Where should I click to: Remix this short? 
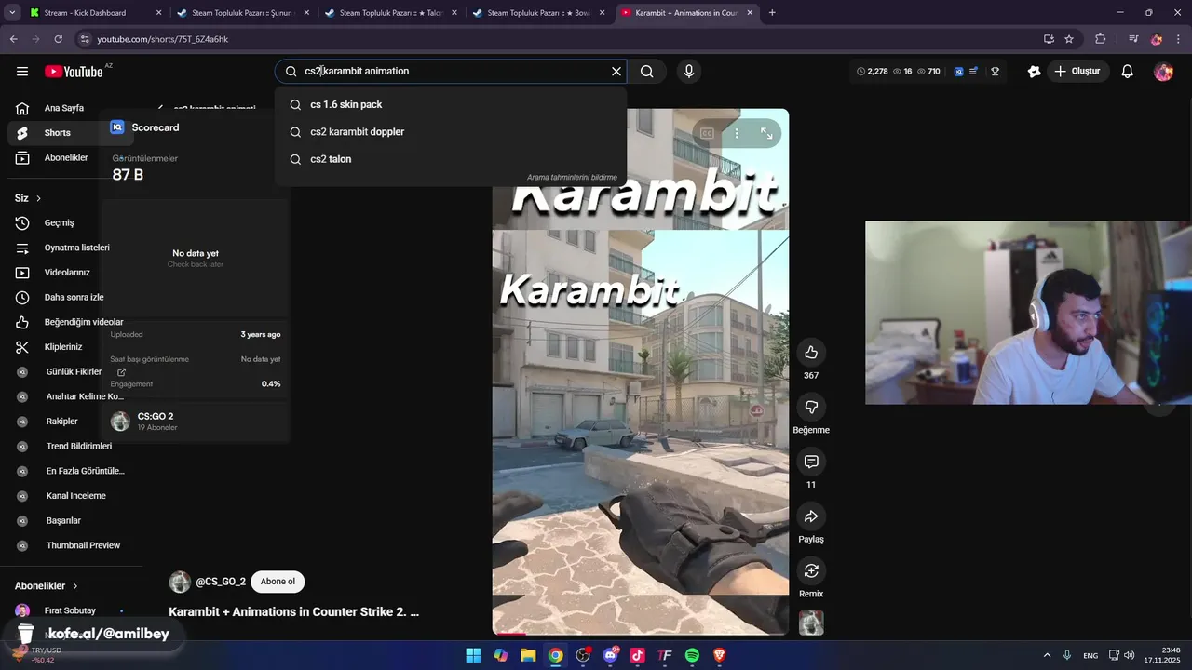[x=811, y=570]
